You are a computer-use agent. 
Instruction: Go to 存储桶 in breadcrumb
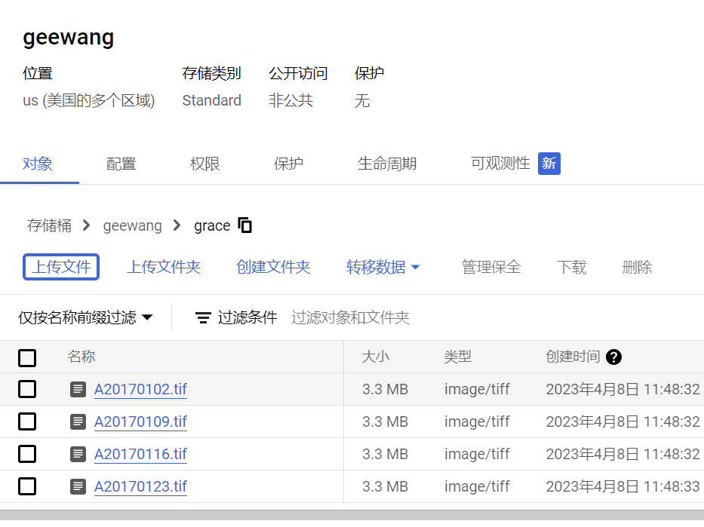tap(49, 225)
